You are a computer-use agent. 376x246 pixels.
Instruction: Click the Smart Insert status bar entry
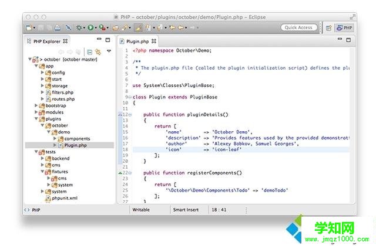[x=186, y=210]
